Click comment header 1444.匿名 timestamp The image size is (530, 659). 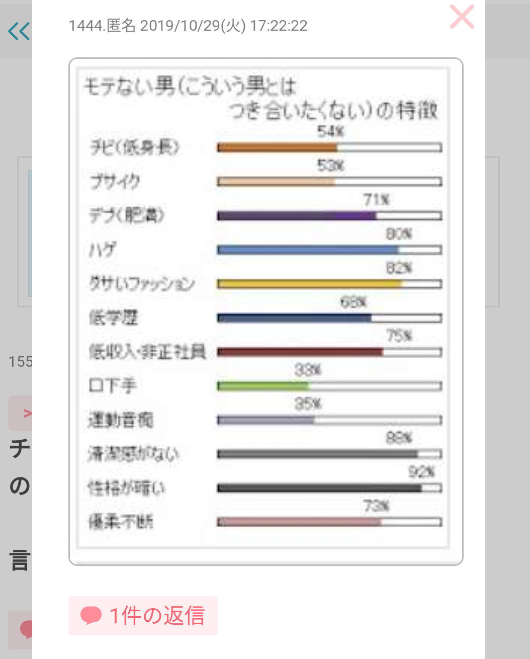coord(188,26)
